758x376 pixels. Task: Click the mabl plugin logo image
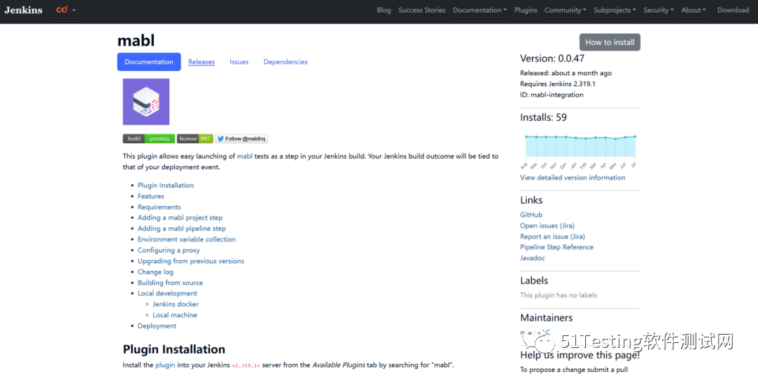click(146, 102)
